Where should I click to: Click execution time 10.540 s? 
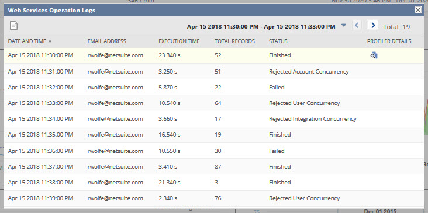click(x=169, y=103)
